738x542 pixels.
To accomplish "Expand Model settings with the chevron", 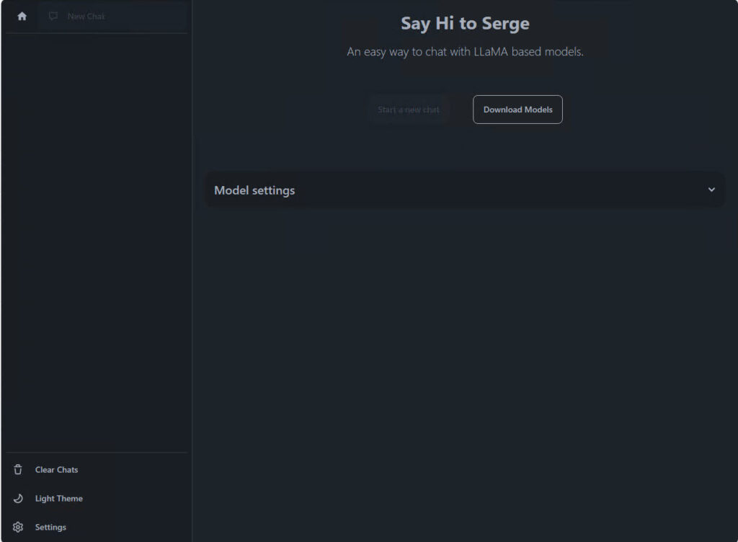I will (711, 190).
